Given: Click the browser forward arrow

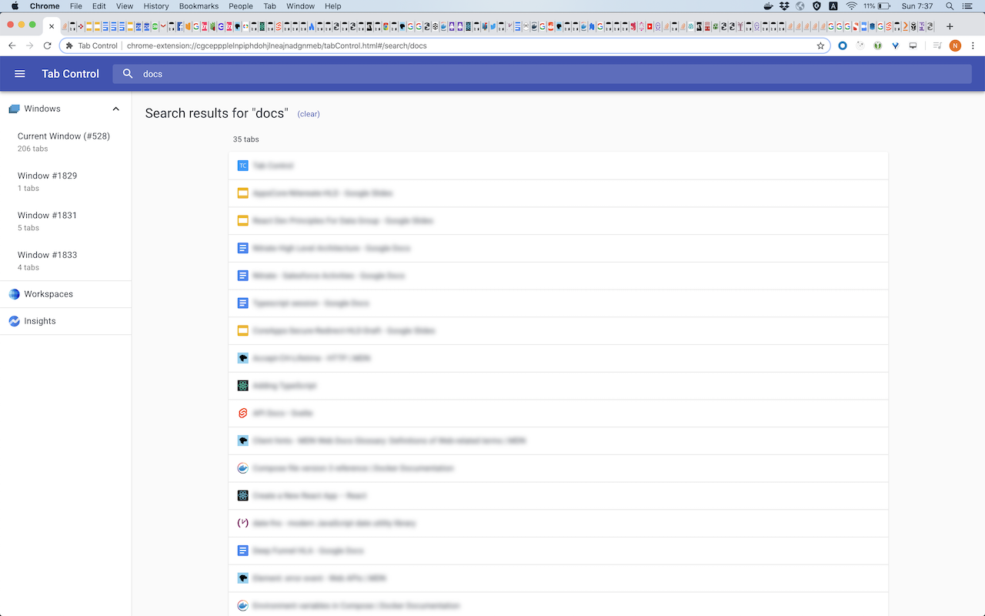Looking at the screenshot, I should point(29,45).
